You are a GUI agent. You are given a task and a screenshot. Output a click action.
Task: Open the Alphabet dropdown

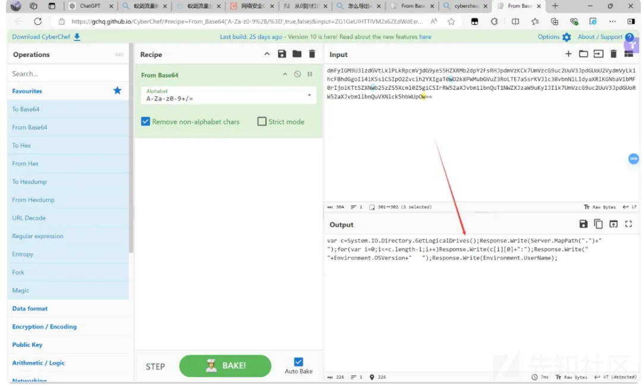click(228, 95)
